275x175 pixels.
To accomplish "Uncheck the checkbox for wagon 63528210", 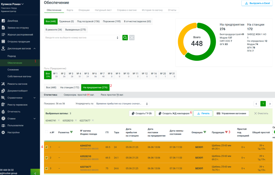I will [x=46, y=158].
